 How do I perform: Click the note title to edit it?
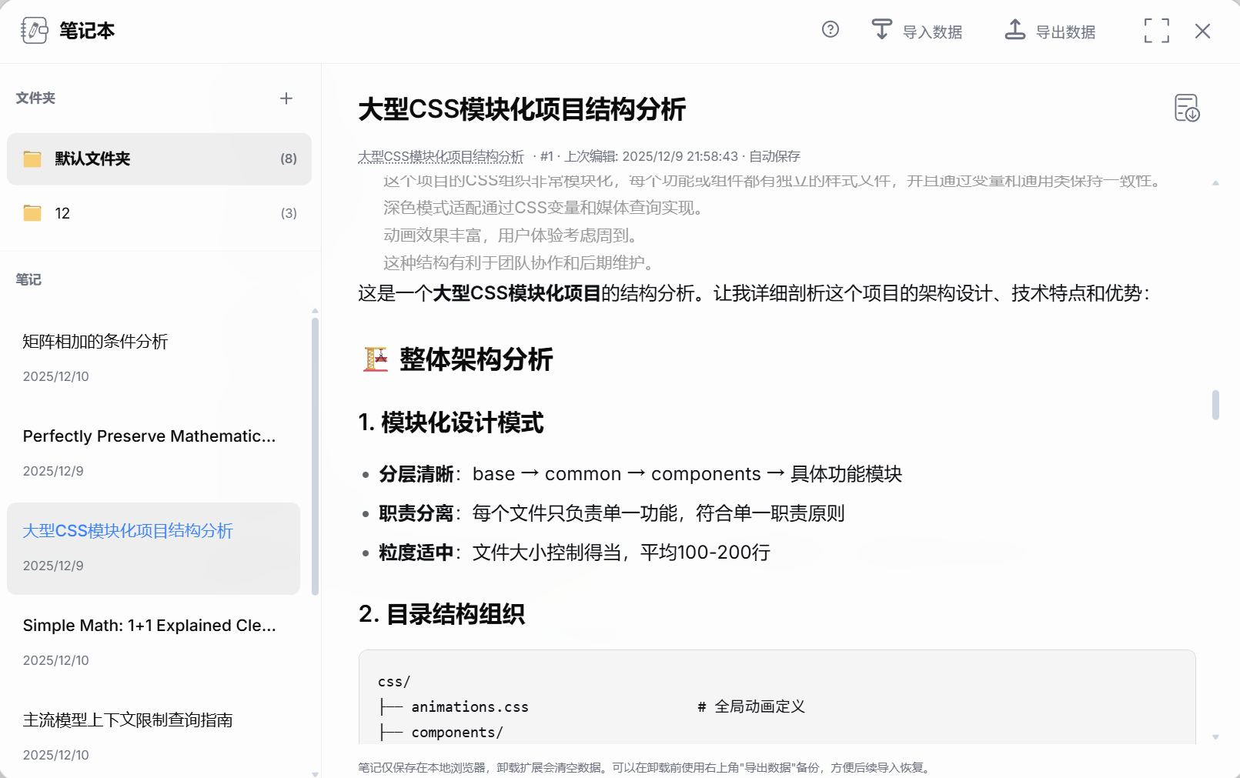[x=523, y=111]
